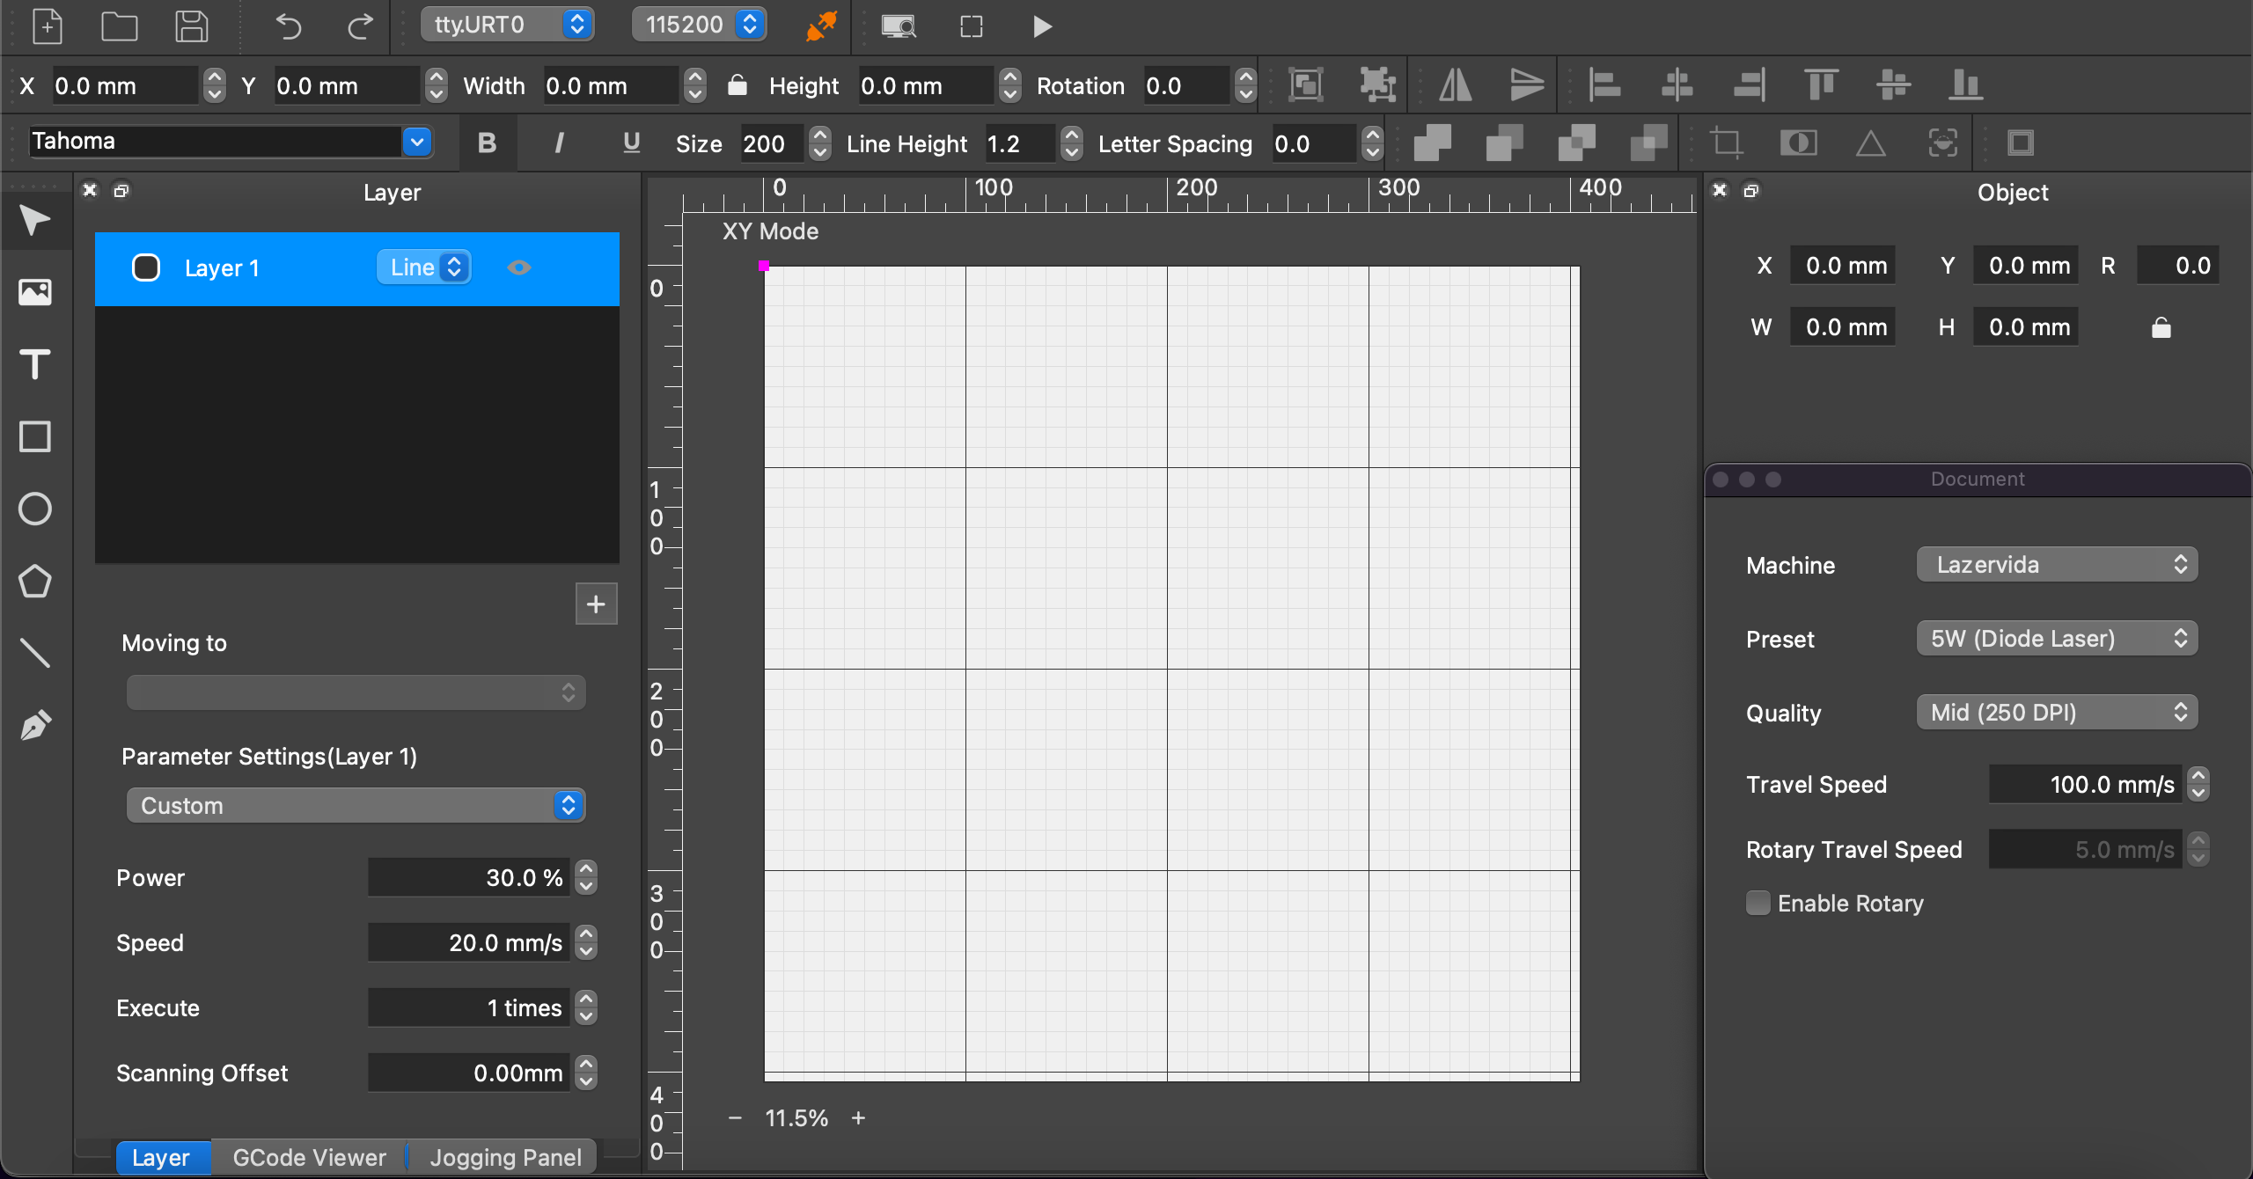The width and height of the screenshot is (2253, 1179).
Task: Zoom out the canvas with the minus
Action: point(736,1117)
